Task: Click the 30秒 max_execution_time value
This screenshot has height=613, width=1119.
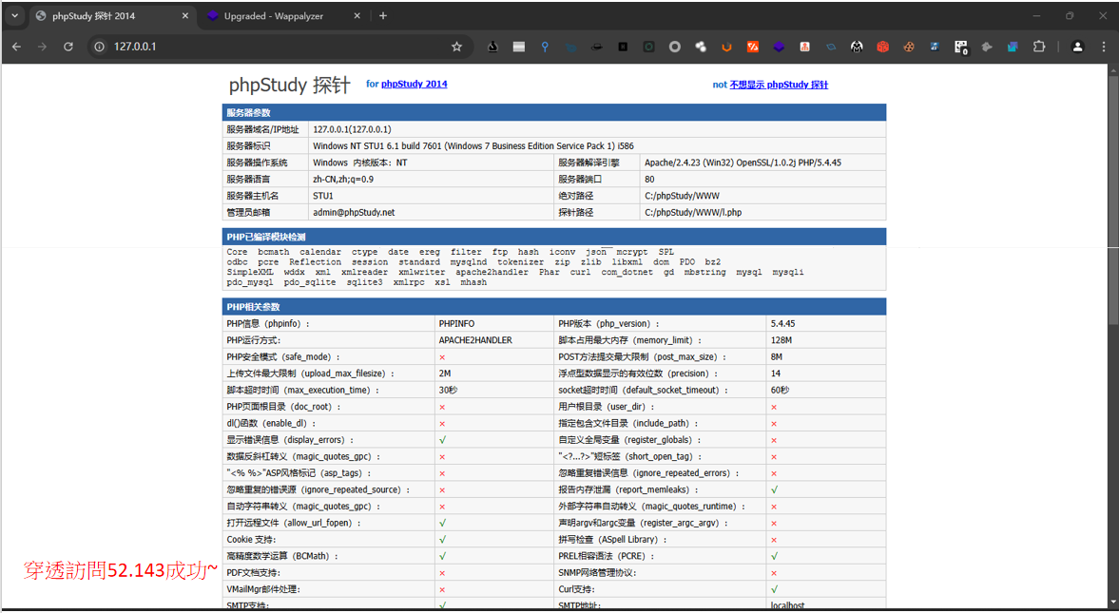Action: pyautogui.click(x=448, y=391)
